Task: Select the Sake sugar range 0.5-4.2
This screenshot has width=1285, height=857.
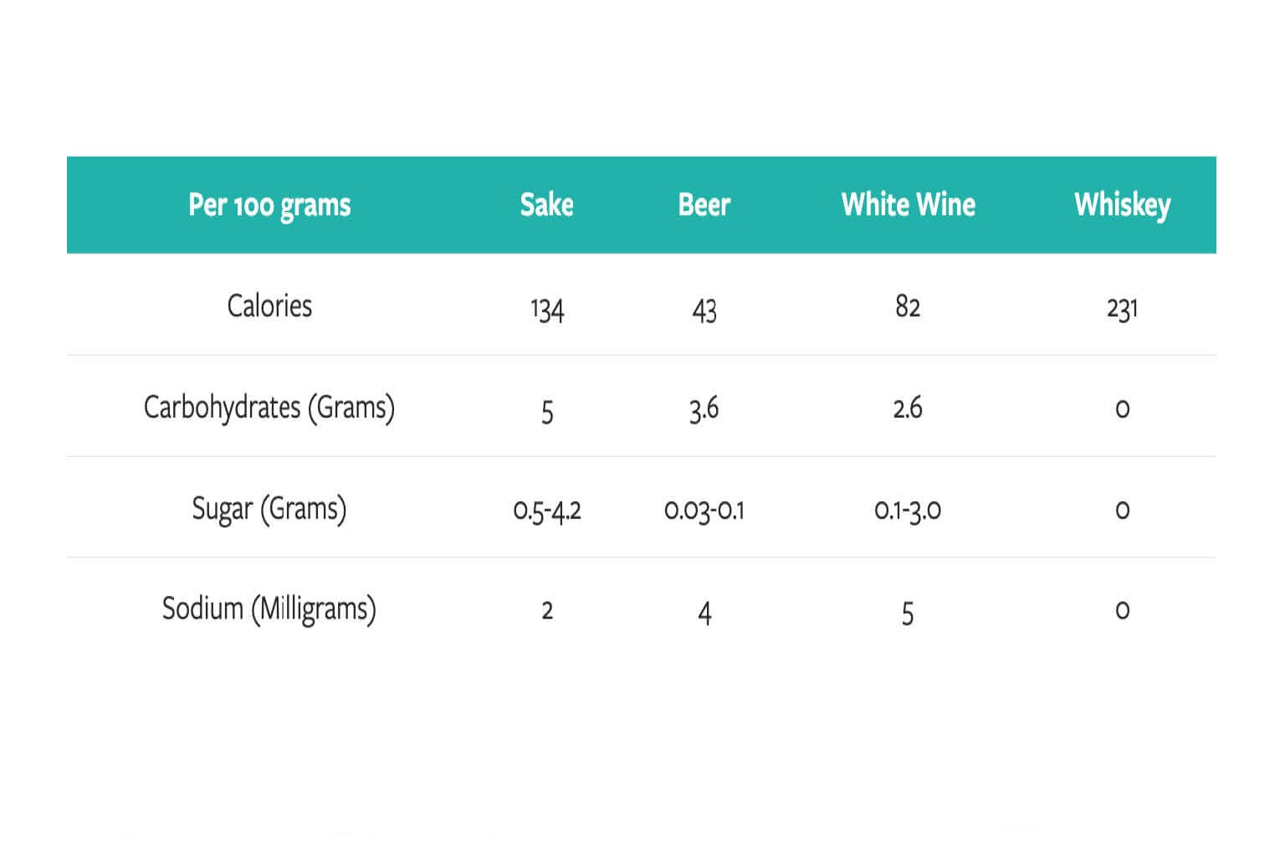Action: [547, 510]
